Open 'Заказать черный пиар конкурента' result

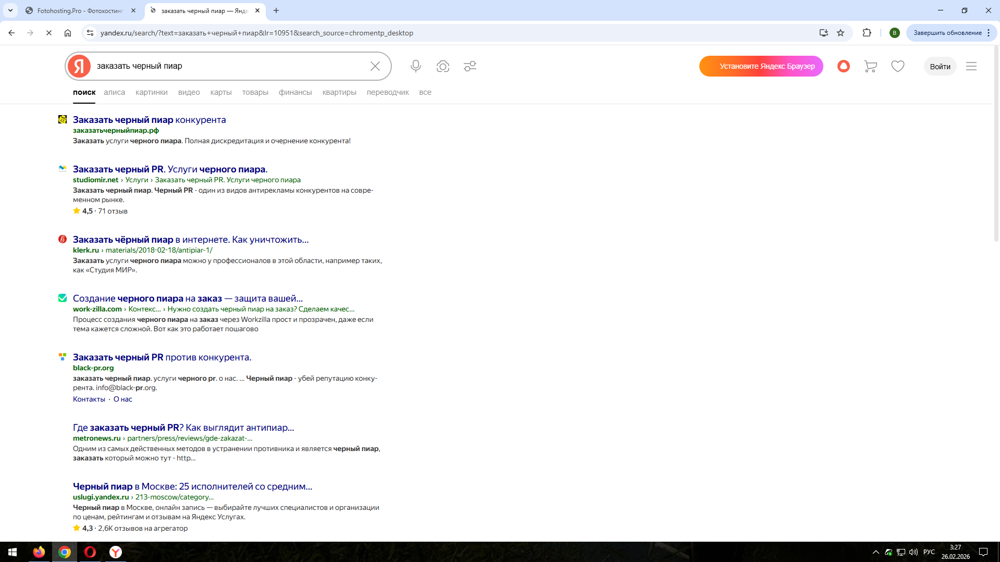150,120
